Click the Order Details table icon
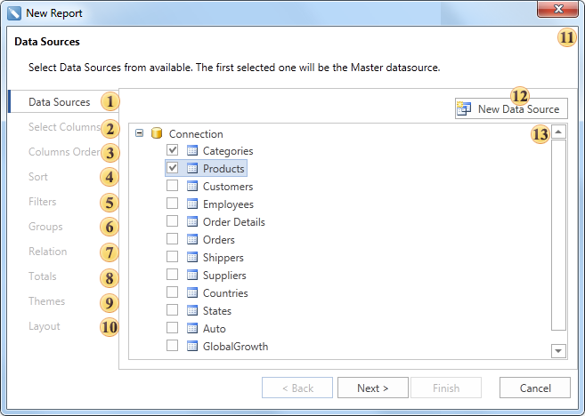This screenshot has height=416, width=585. point(192,222)
